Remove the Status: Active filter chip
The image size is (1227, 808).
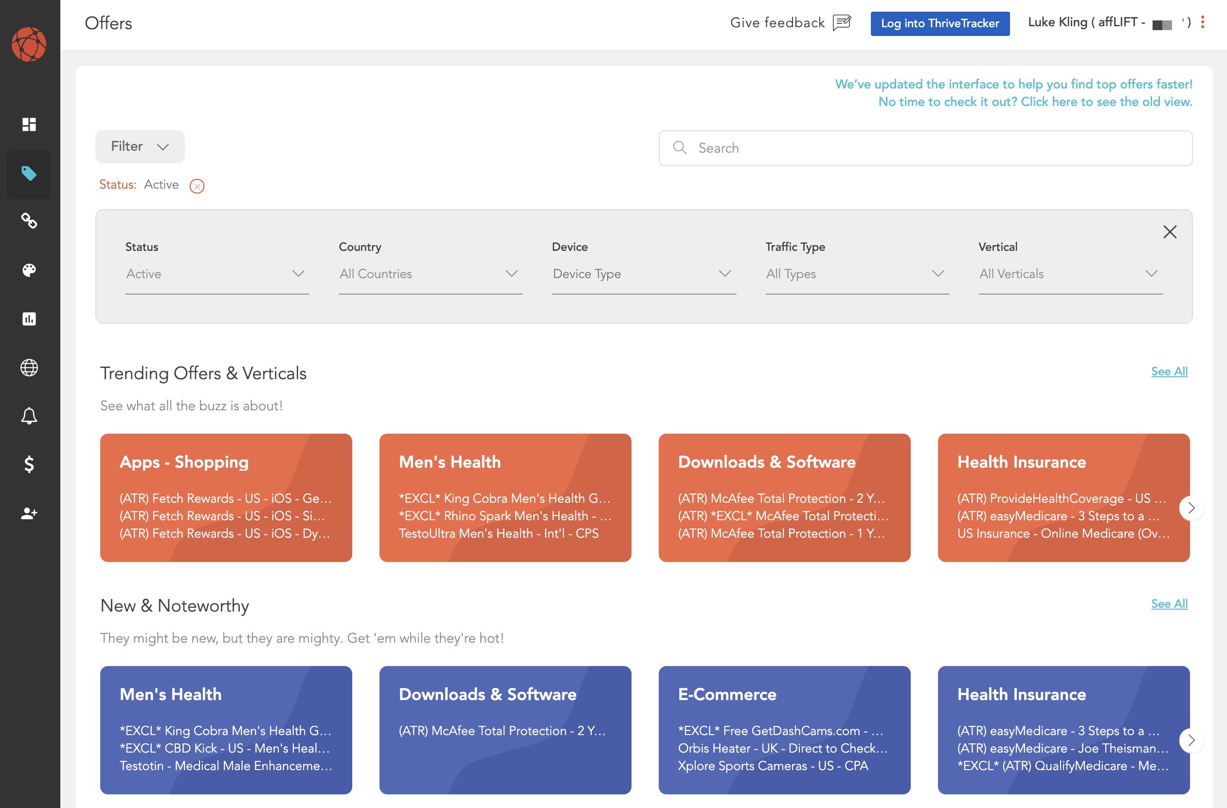point(197,186)
